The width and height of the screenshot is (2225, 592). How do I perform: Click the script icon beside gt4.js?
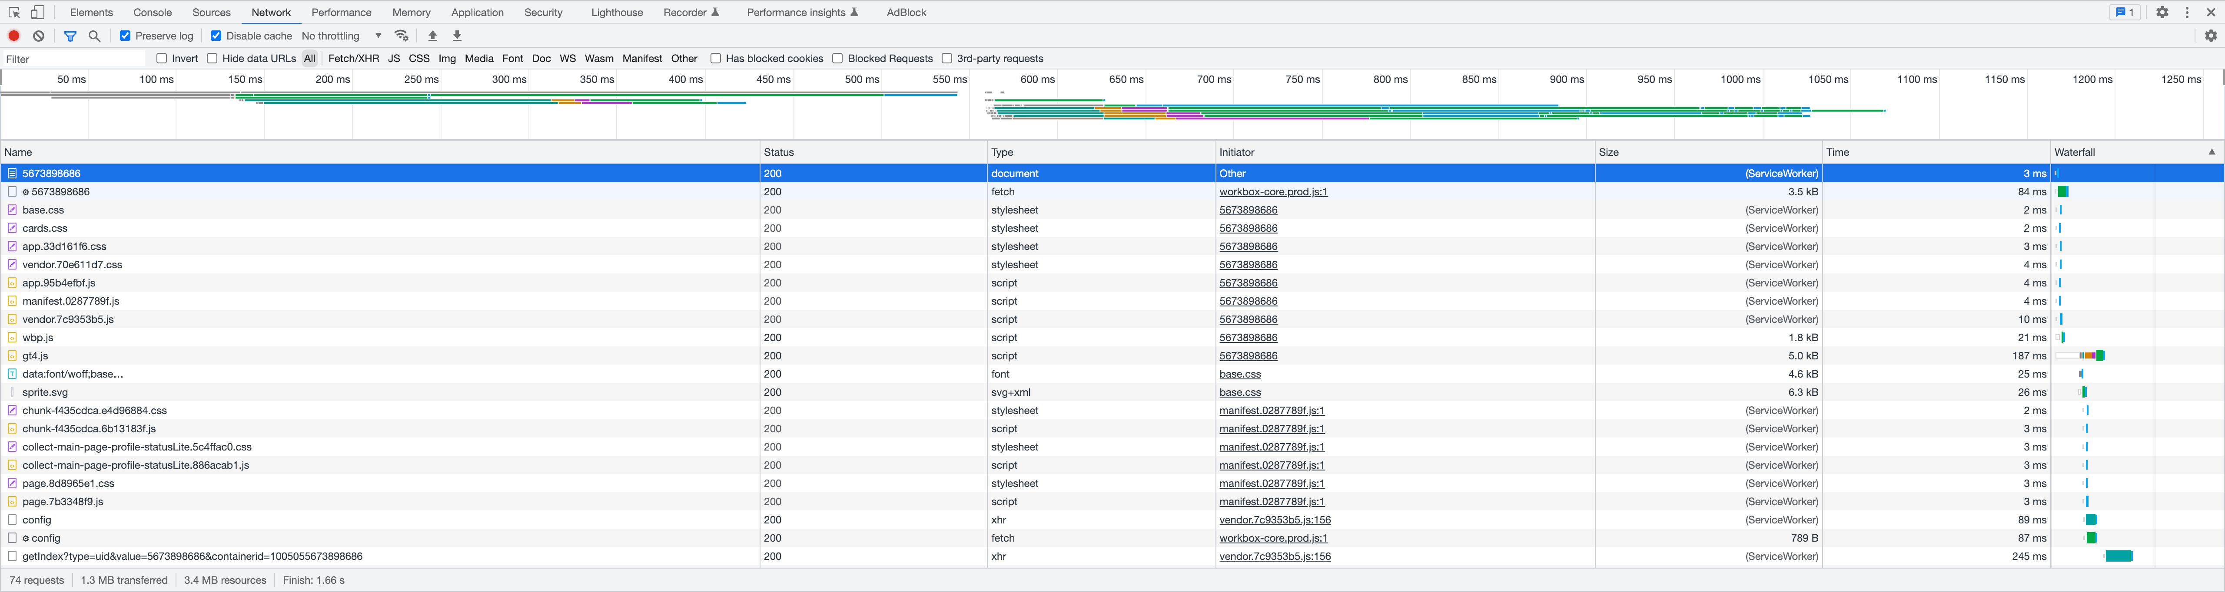[12, 355]
